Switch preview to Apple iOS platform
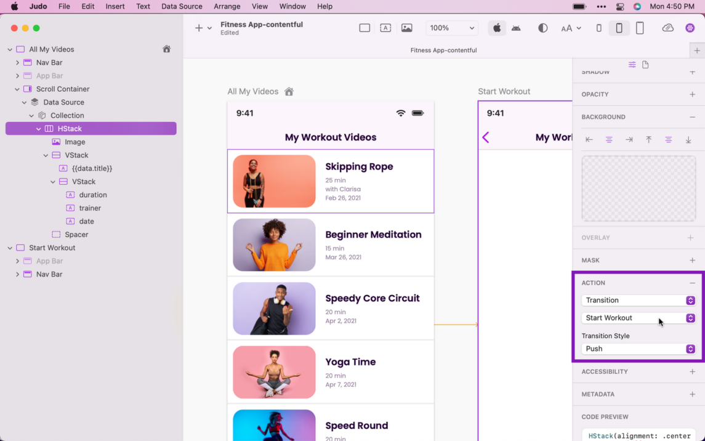 click(497, 28)
